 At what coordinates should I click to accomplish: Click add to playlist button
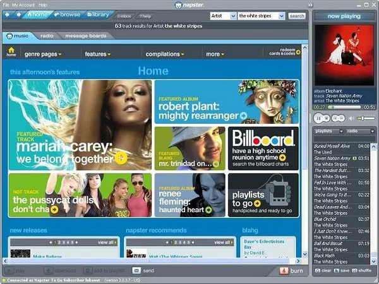click(104, 271)
